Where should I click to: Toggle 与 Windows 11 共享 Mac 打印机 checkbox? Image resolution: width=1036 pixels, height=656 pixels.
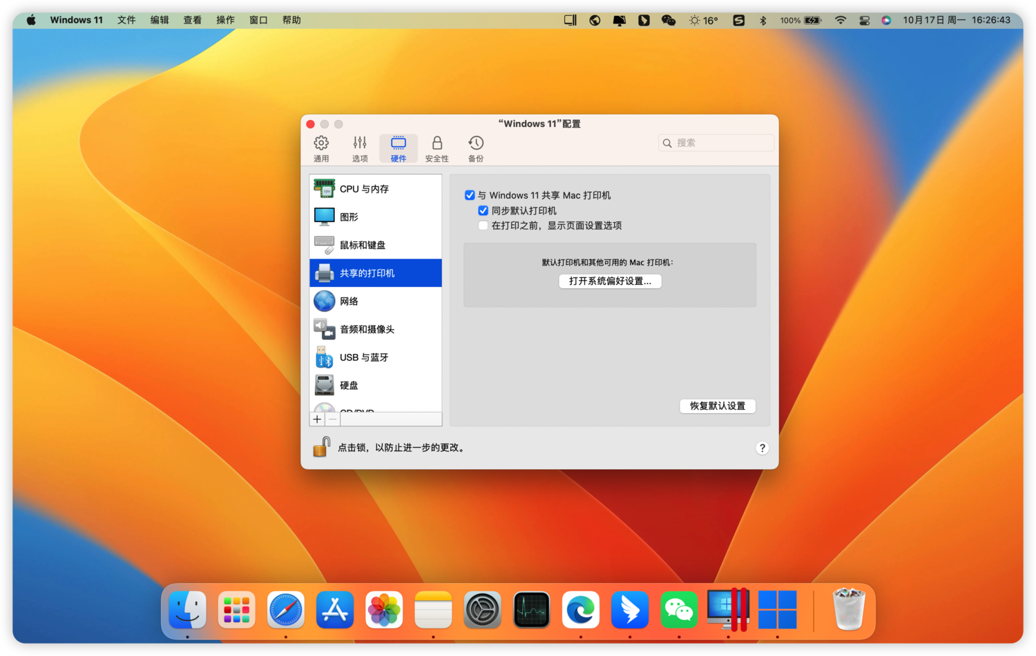click(470, 195)
